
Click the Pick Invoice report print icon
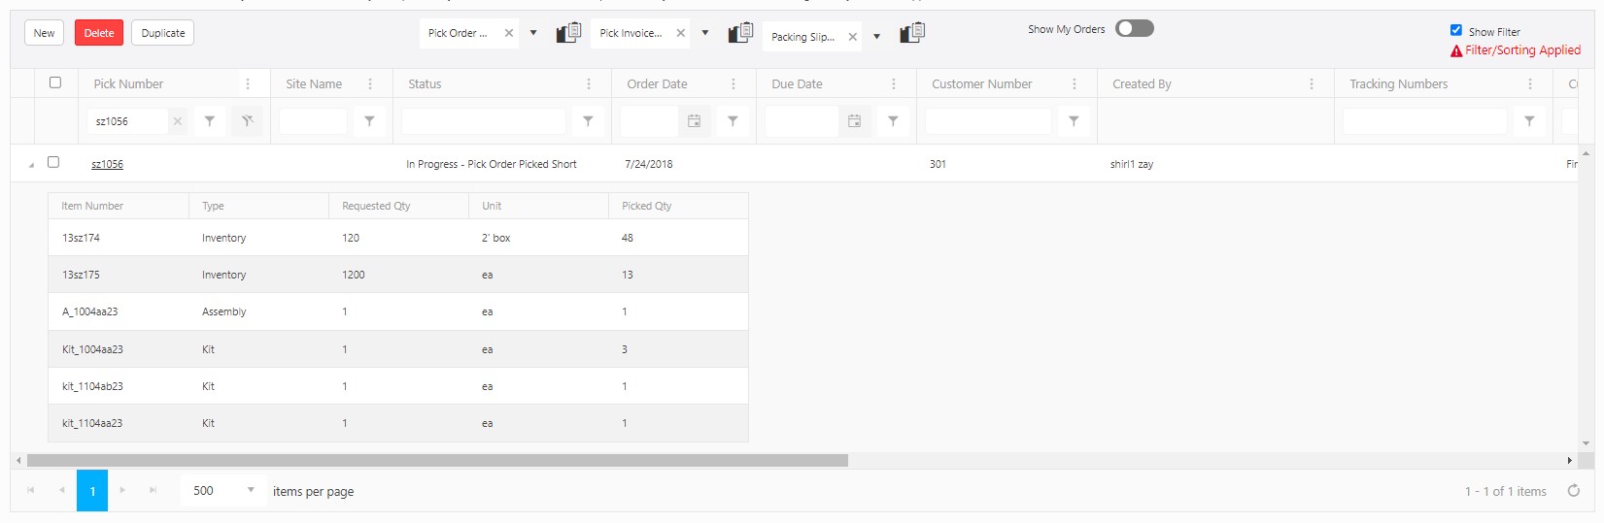[740, 33]
